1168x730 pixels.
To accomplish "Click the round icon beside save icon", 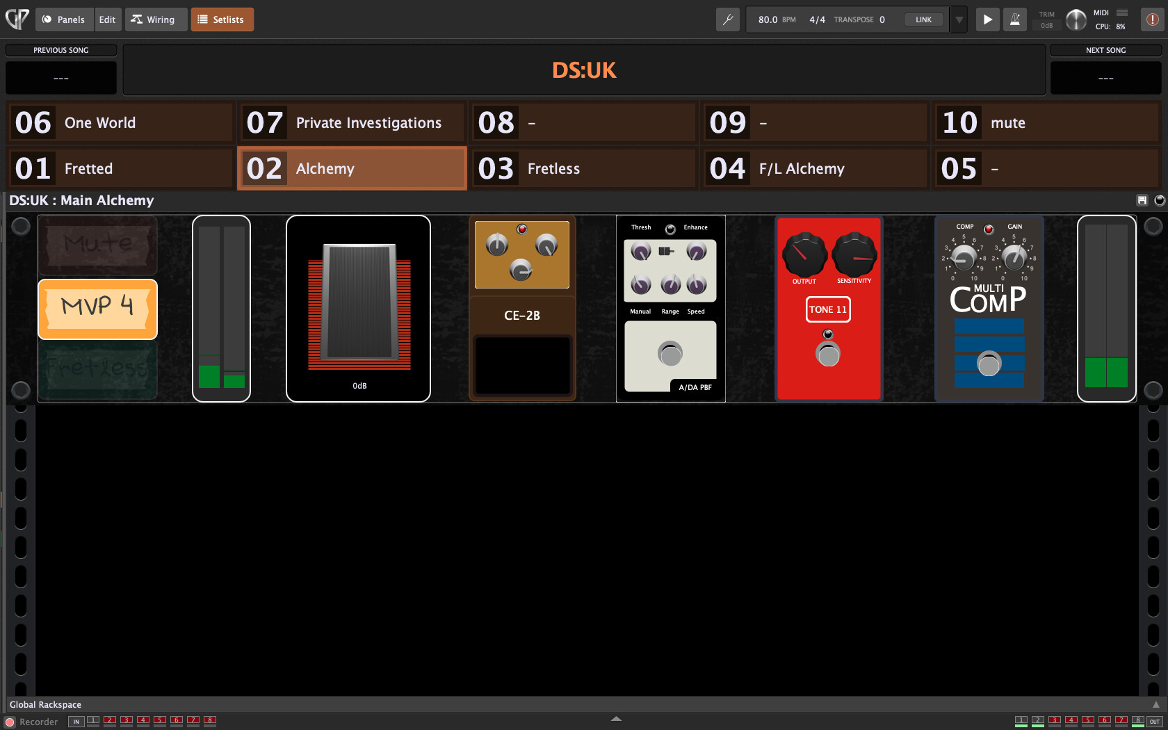I will 1159,200.
